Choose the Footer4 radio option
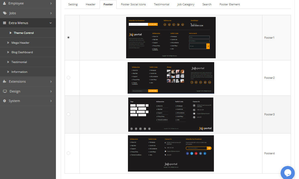299x179 pixels. [68, 153]
